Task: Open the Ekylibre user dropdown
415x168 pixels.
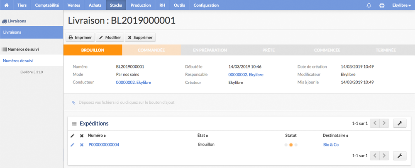Action: pos(401,5)
